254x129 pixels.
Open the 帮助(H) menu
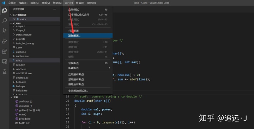[91, 3]
